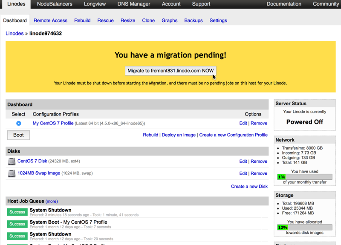Open the Community link in top bar
Viewport: 341px width, 245px height.
click(326, 4)
